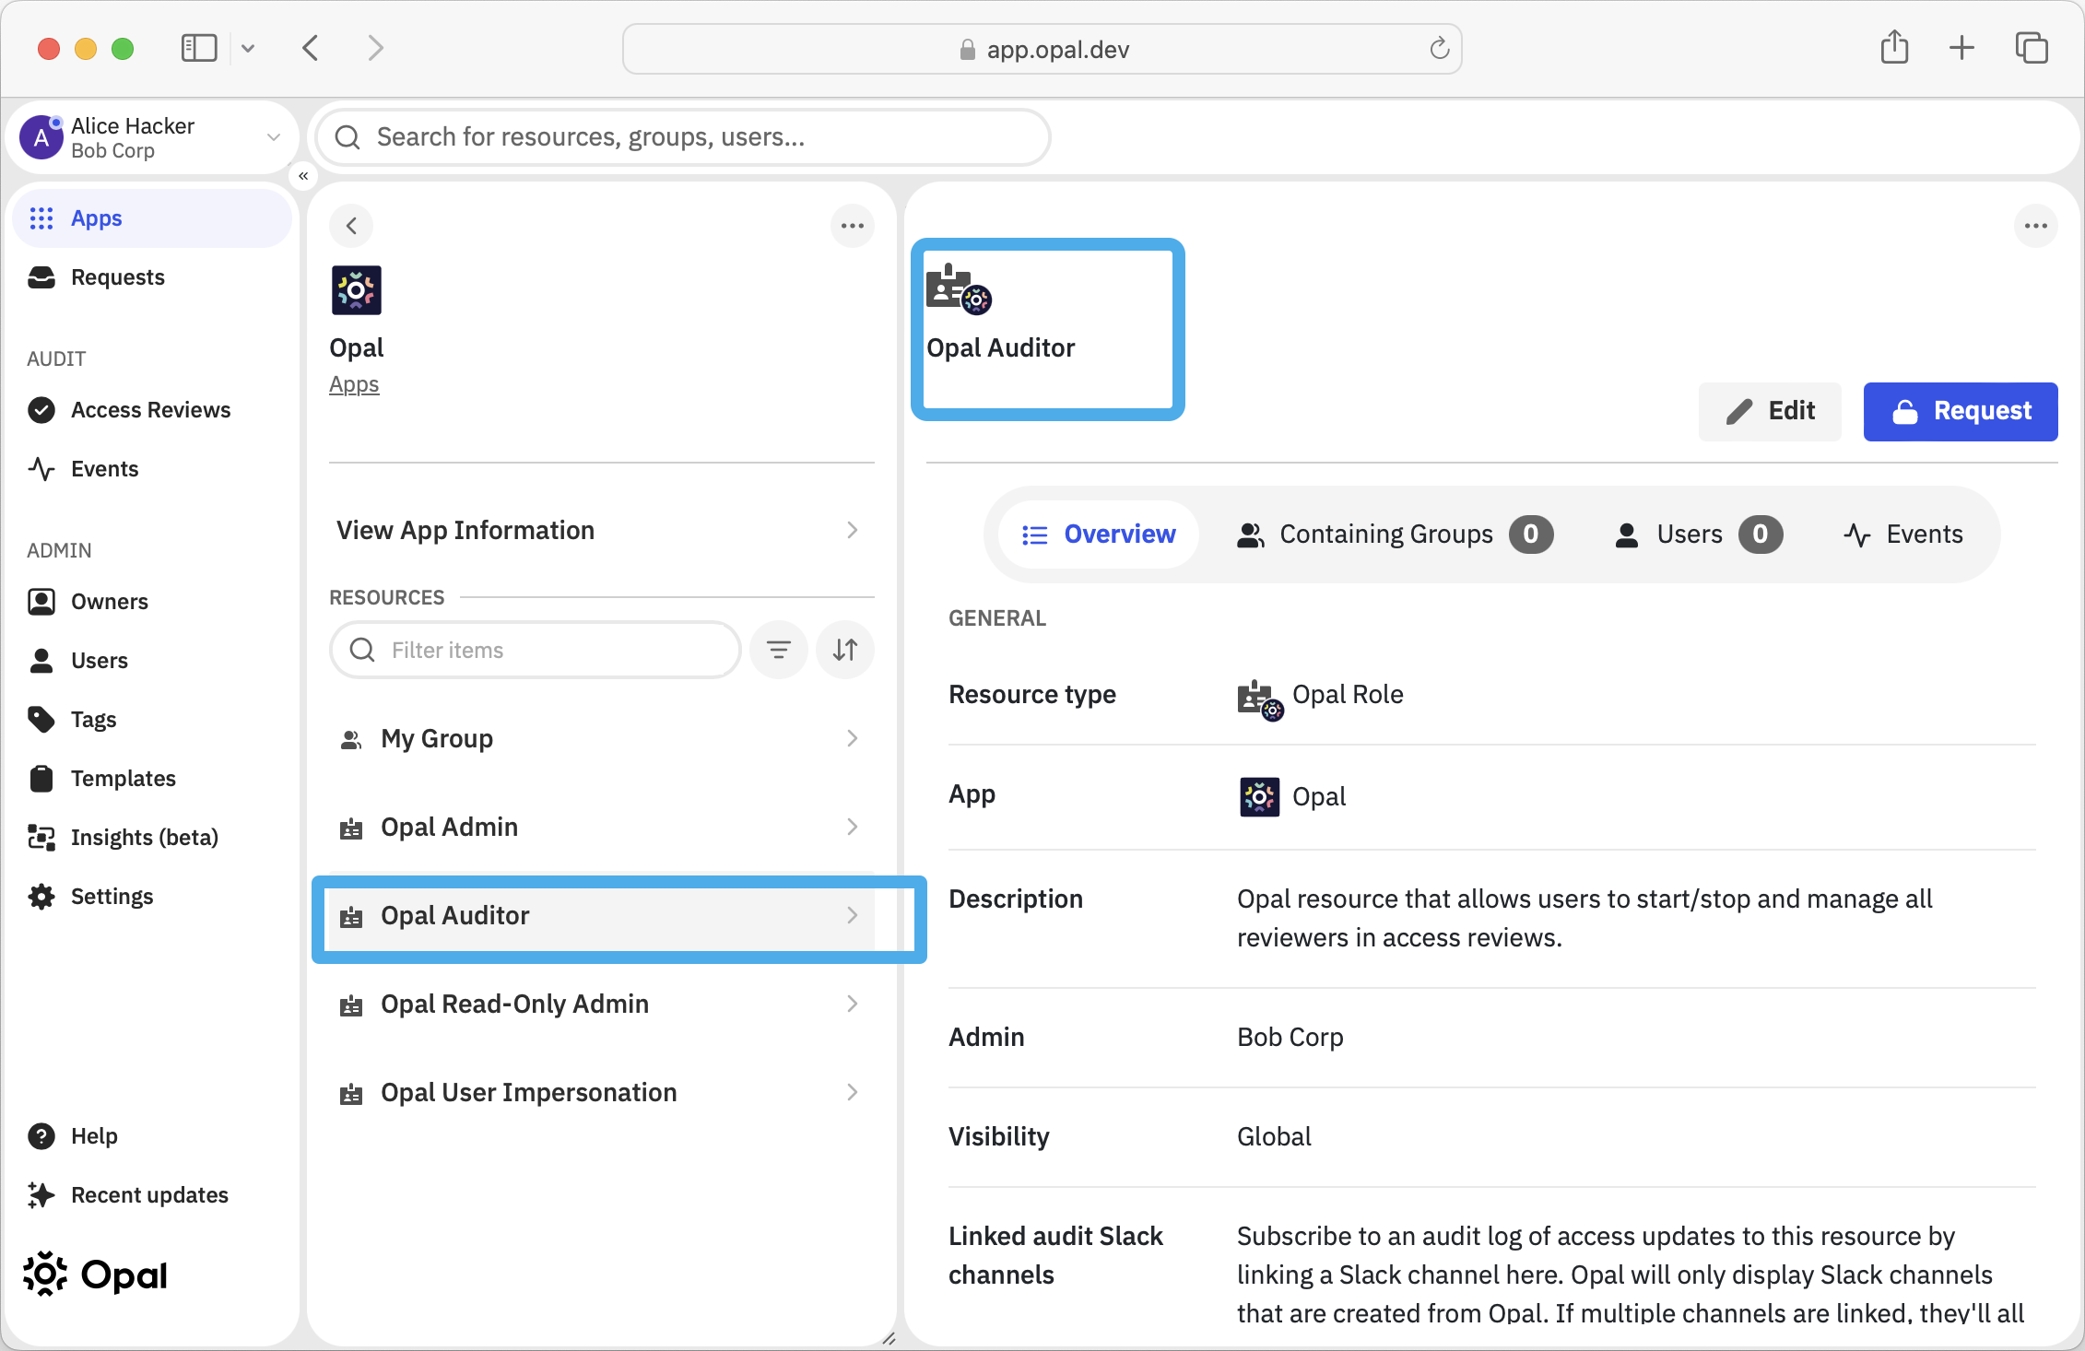Screen dimensions: 2085x1351
Task: Switch to the Overview tab
Action: 1099,535
